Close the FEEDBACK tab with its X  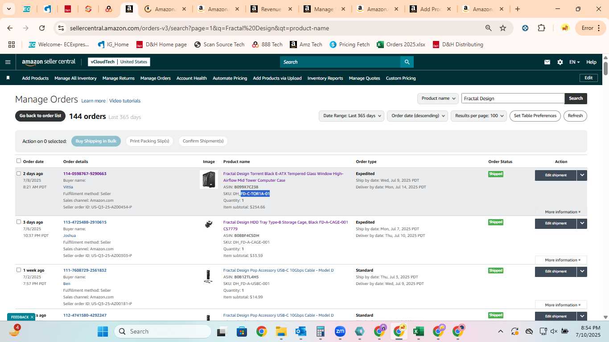point(32,317)
